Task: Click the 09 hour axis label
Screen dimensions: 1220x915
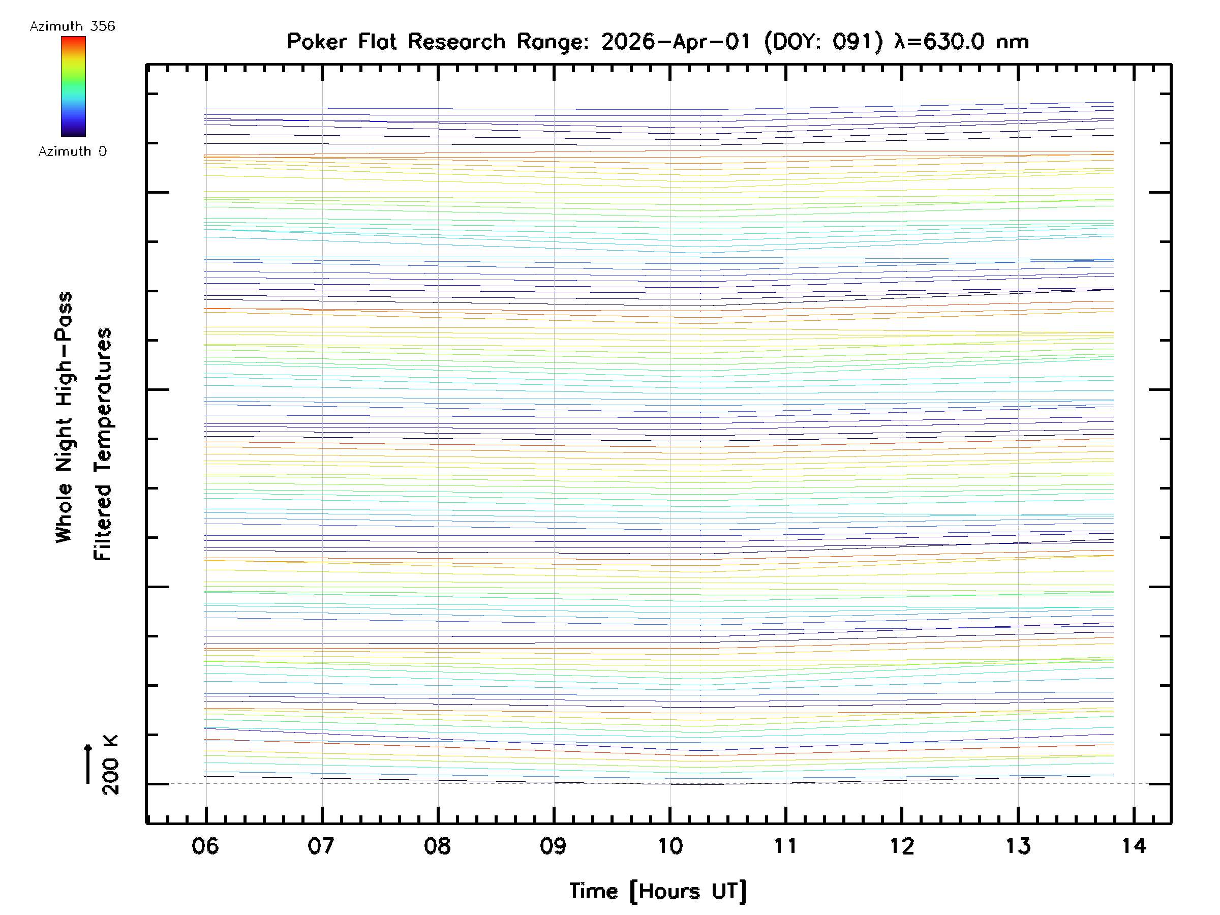Action: [553, 846]
